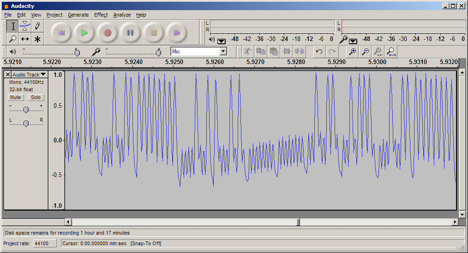Minimize the Audacity window
The image size is (468, 253).
click(446, 6)
